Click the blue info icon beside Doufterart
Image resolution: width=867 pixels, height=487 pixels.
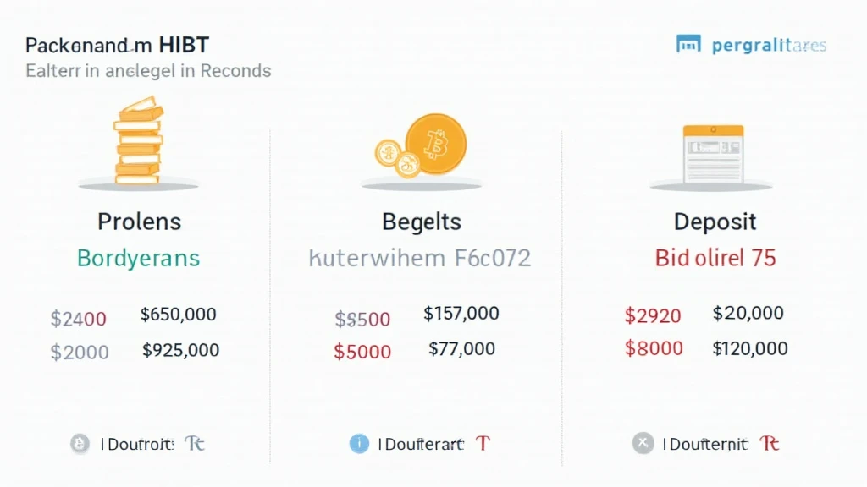[x=359, y=443]
